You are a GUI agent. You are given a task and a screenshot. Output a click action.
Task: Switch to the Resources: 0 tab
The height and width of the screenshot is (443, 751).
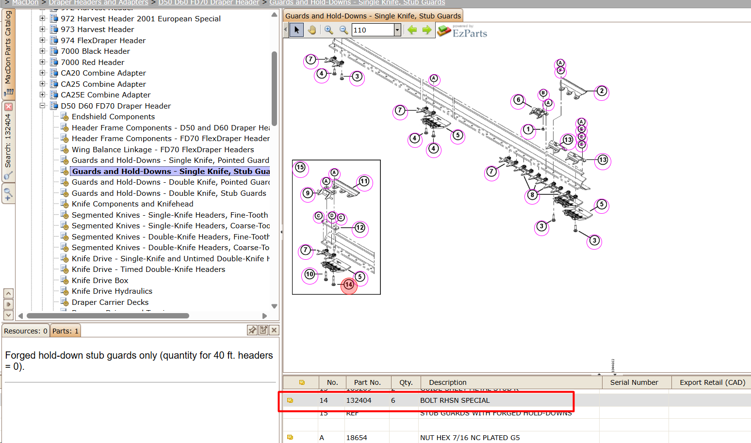coord(26,331)
